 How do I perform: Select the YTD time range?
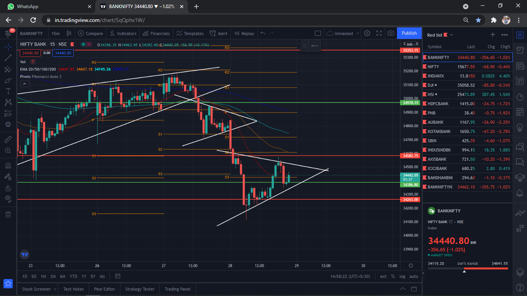[x=73, y=276]
